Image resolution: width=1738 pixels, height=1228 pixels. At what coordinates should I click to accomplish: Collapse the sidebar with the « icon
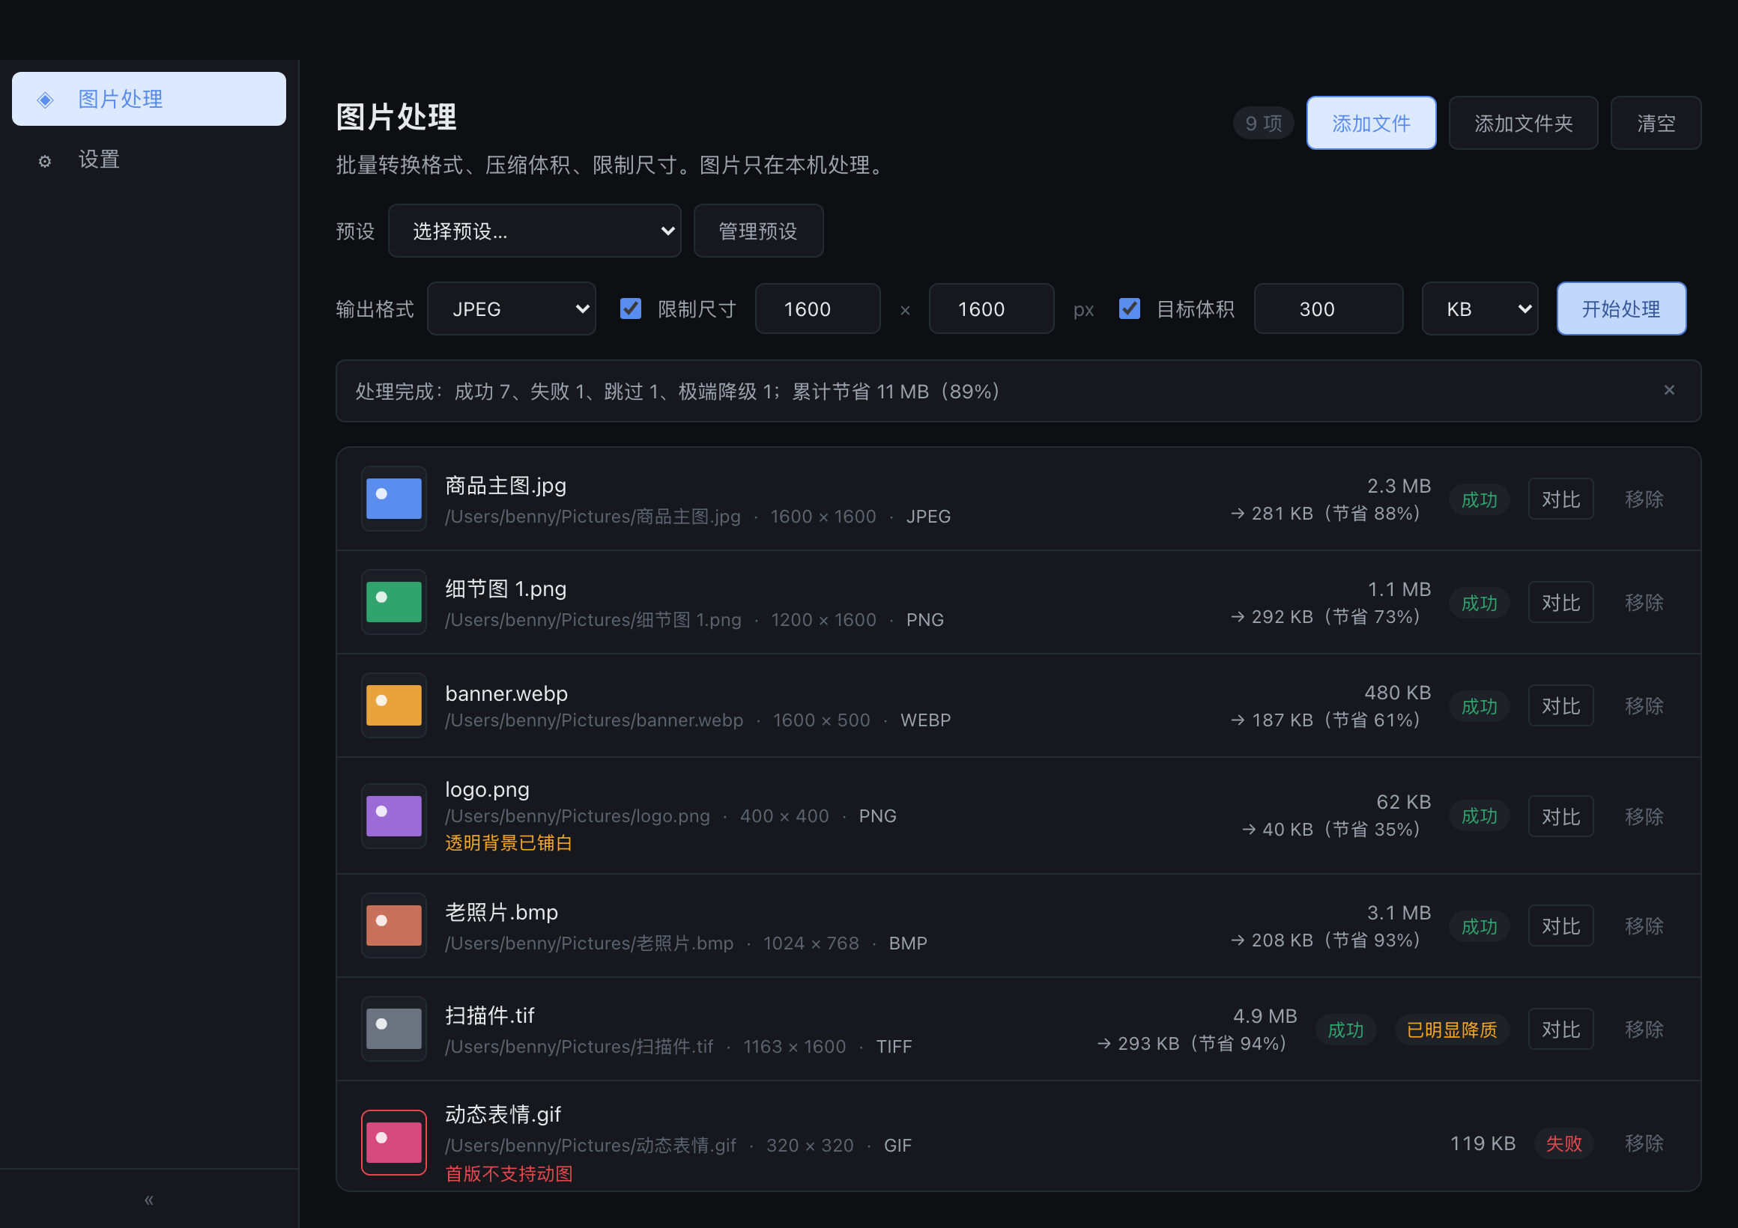pos(149,1200)
